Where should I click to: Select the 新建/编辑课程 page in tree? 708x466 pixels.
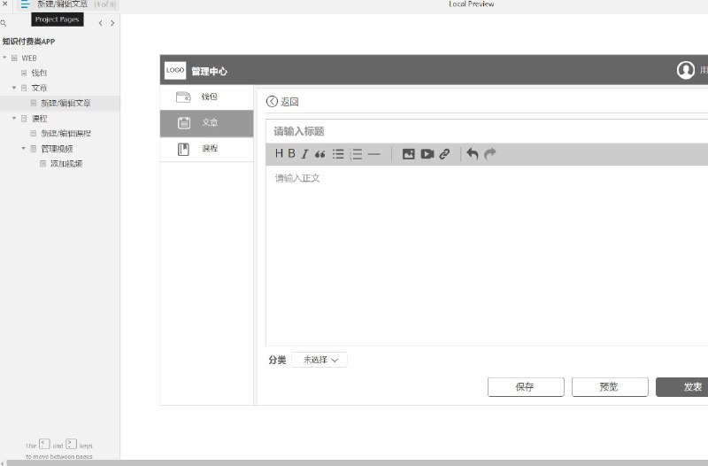click(65, 134)
